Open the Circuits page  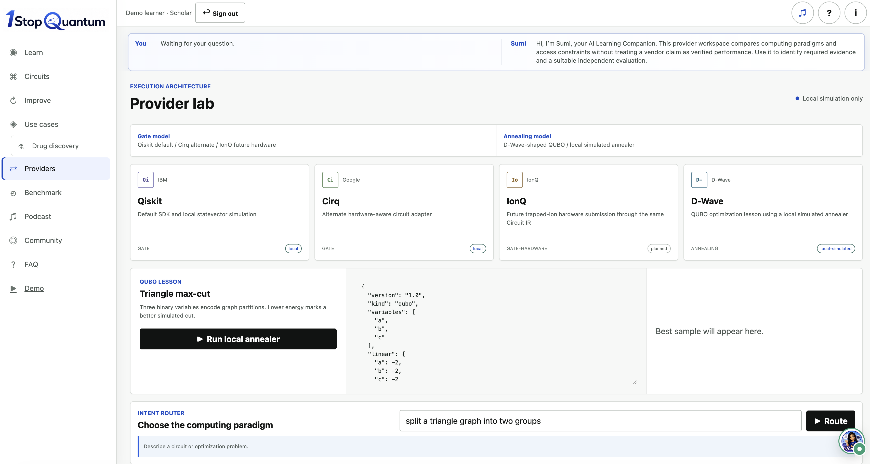pos(56,77)
